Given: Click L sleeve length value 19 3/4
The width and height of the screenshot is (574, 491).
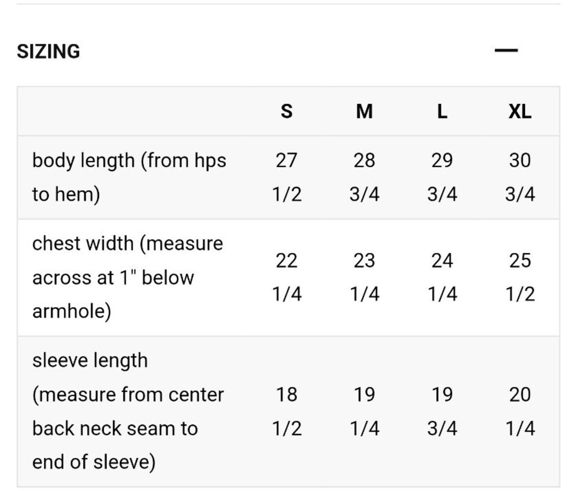Looking at the screenshot, I should [442, 411].
